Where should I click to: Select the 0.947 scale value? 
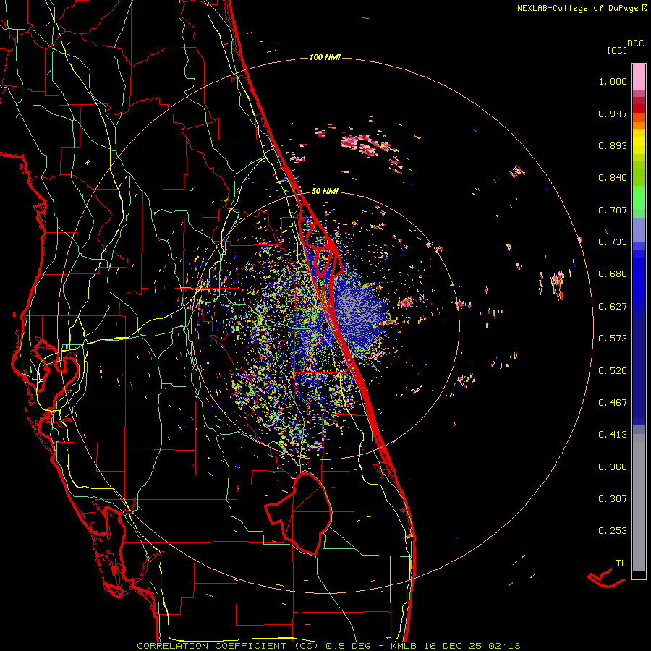[x=613, y=114]
